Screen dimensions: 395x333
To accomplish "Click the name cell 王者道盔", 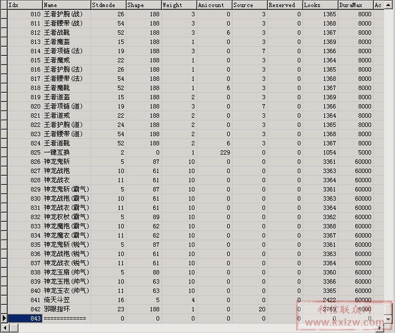I will (x=66, y=97).
